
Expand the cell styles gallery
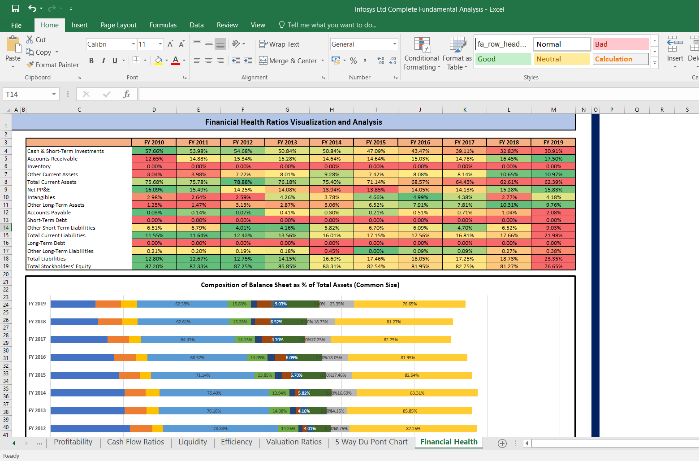(655, 63)
